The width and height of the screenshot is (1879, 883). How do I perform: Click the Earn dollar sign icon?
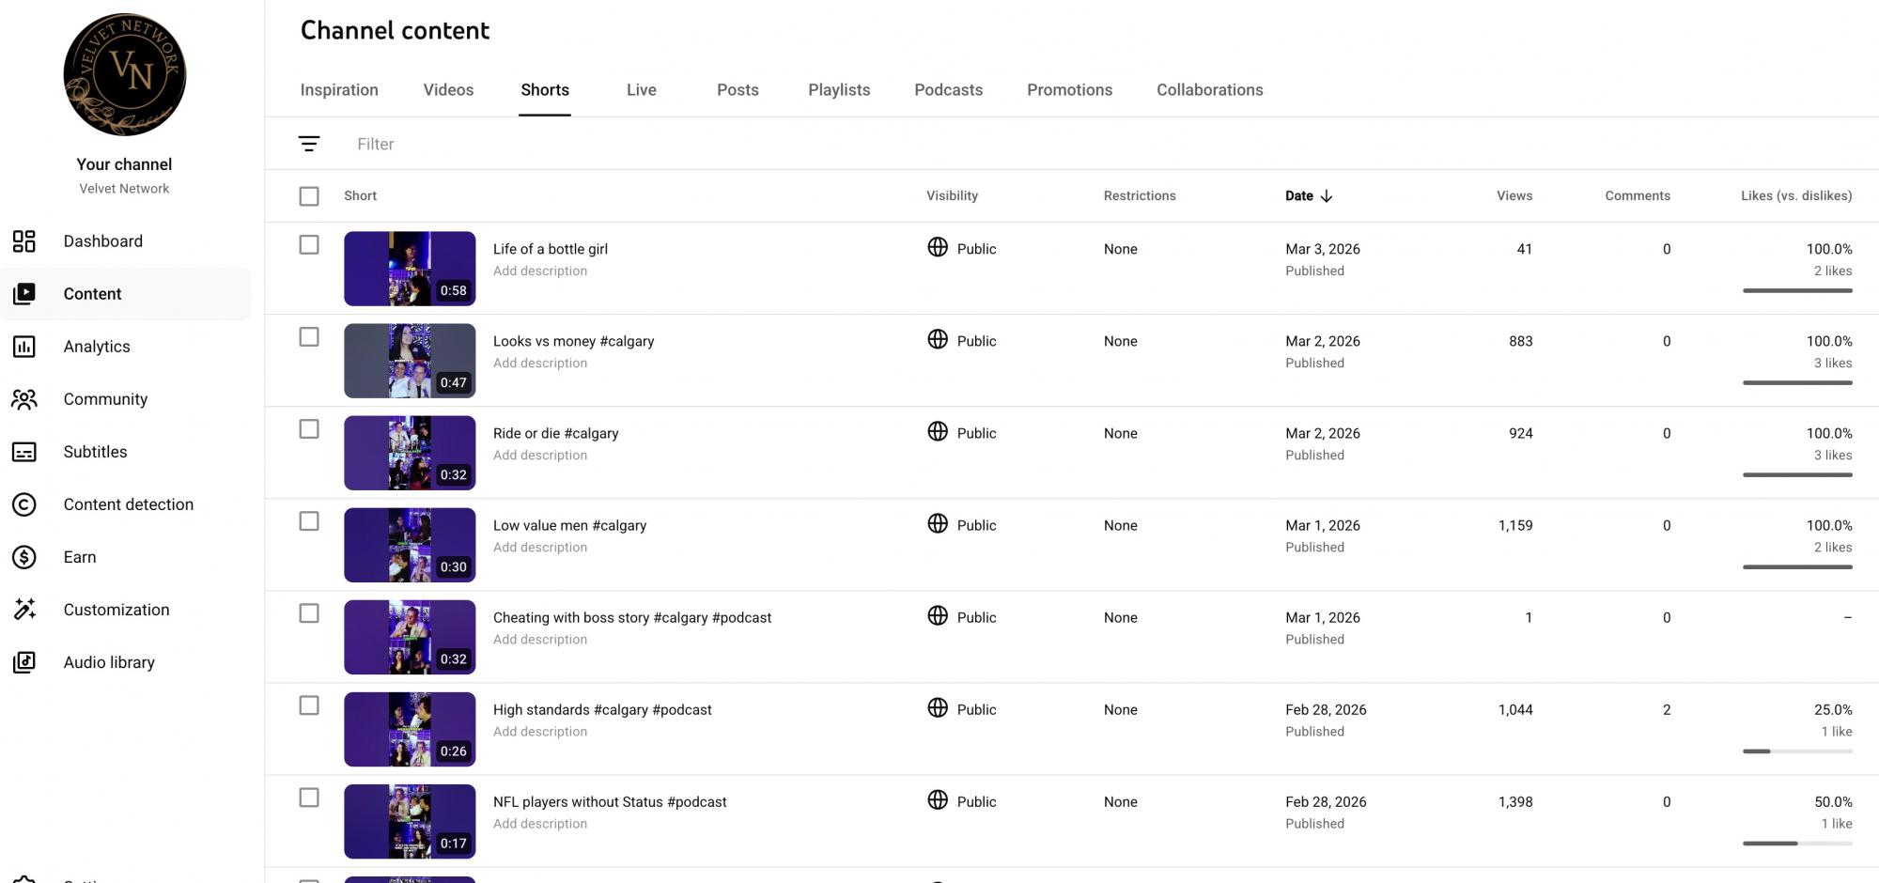[x=24, y=557]
